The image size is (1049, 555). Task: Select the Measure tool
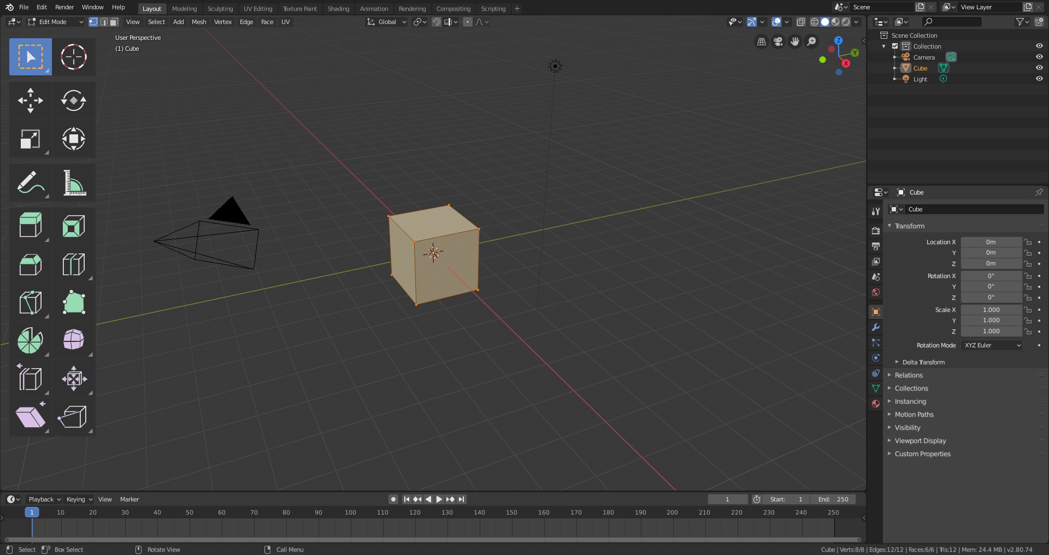pyautogui.click(x=73, y=182)
